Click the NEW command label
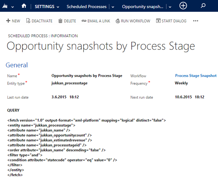This screenshot has height=178, width=218. pyautogui.click(x=16, y=21)
